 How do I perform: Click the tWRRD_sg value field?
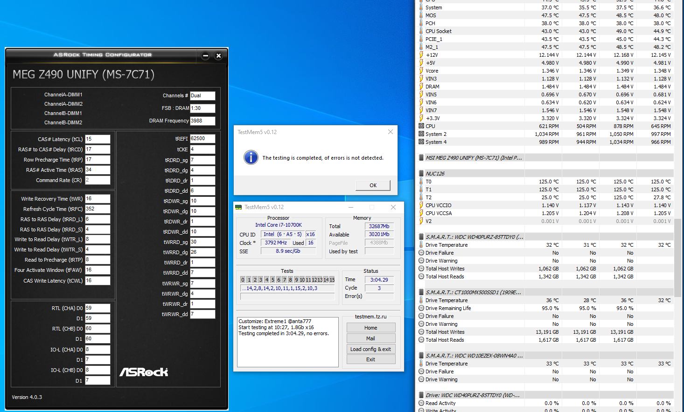[202, 242]
